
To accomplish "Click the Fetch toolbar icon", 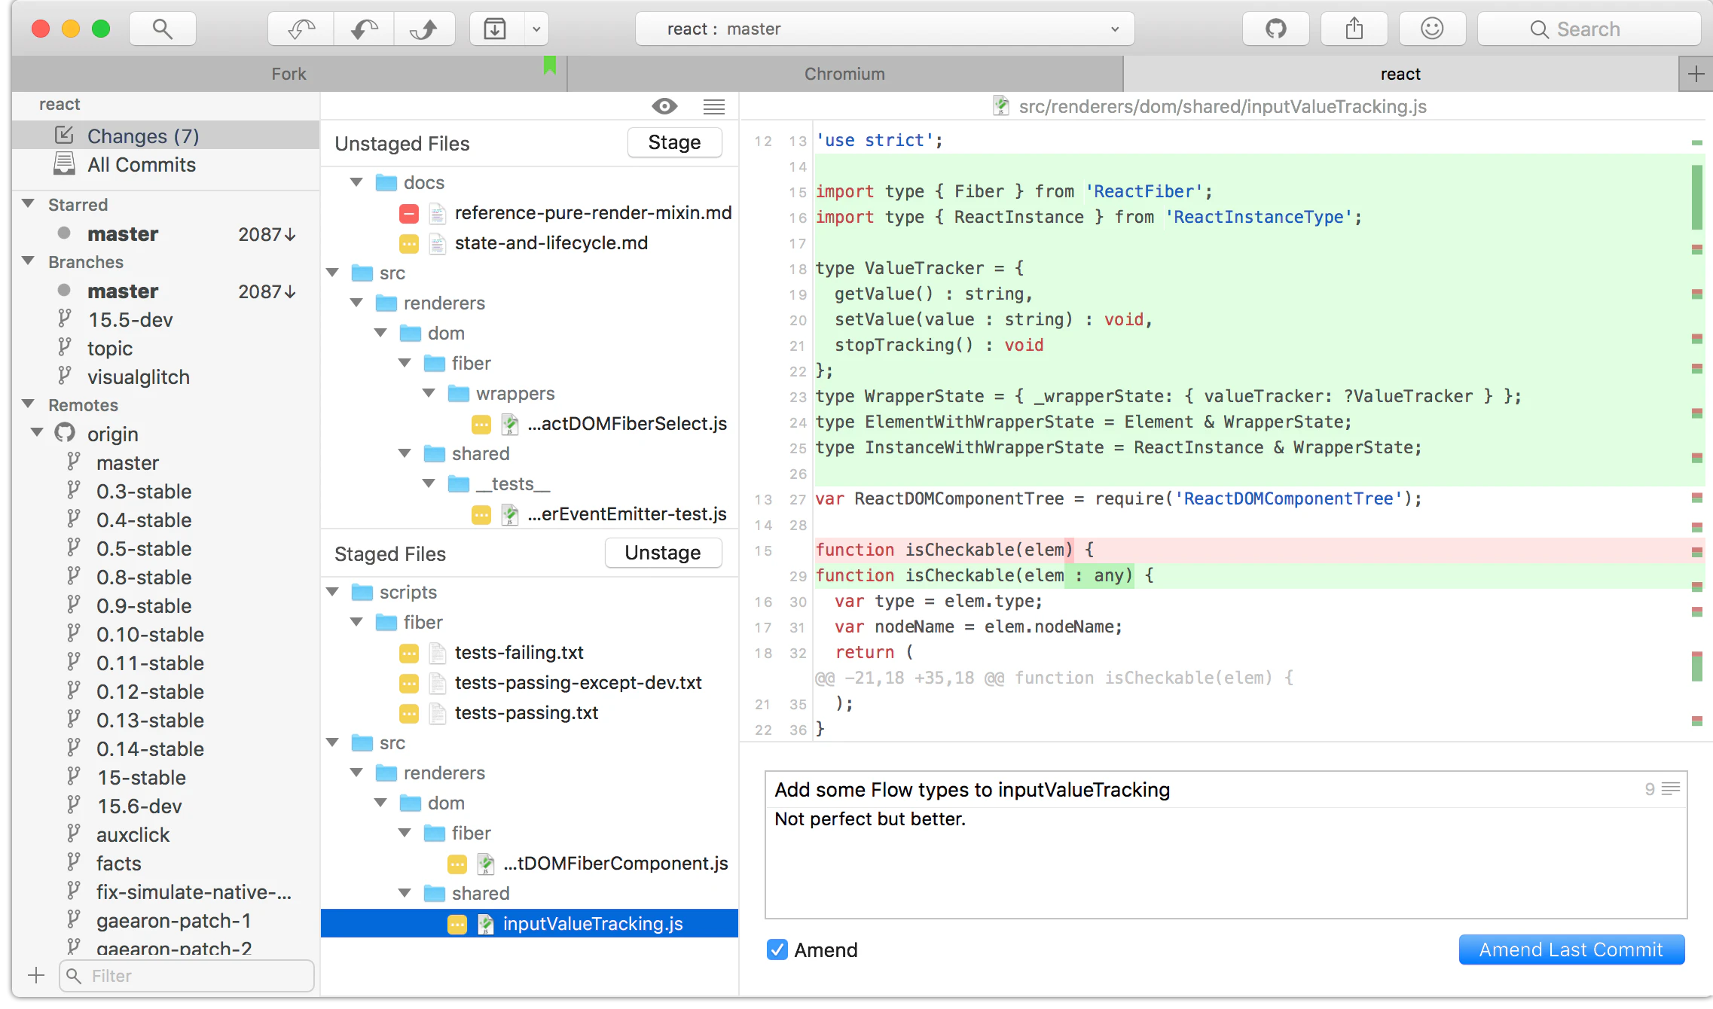I will [301, 29].
